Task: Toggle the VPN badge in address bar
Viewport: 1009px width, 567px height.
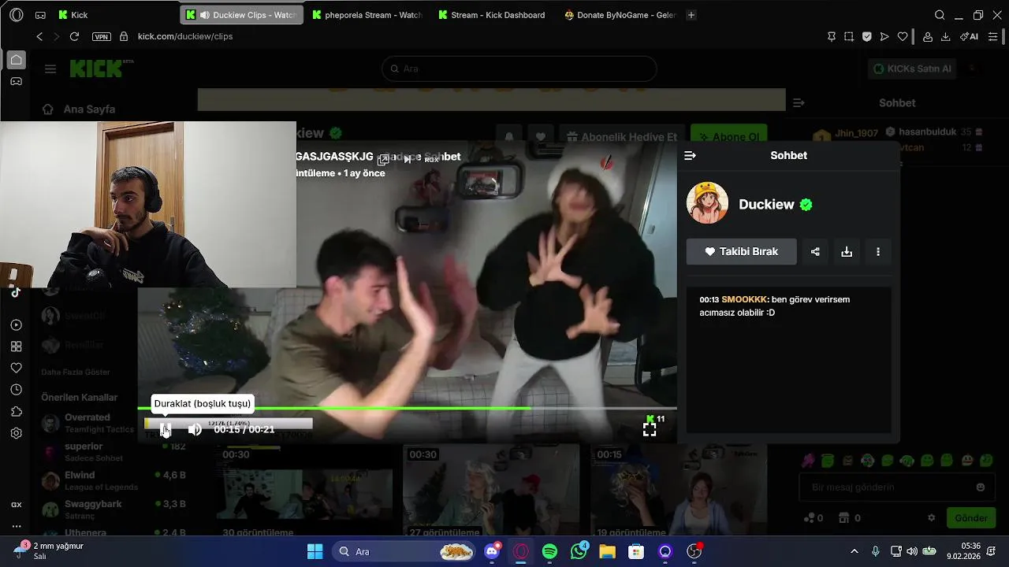Action: [x=102, y=36]
